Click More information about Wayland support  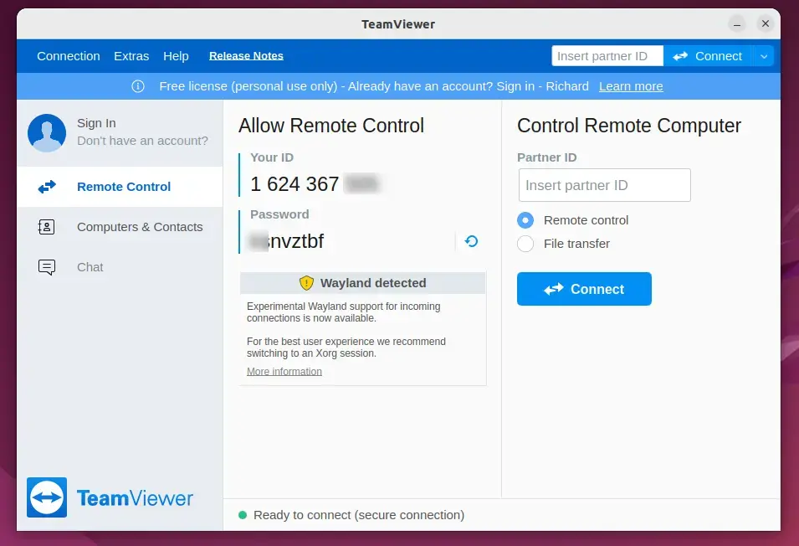pyautogui.click(x=284, y=371)
